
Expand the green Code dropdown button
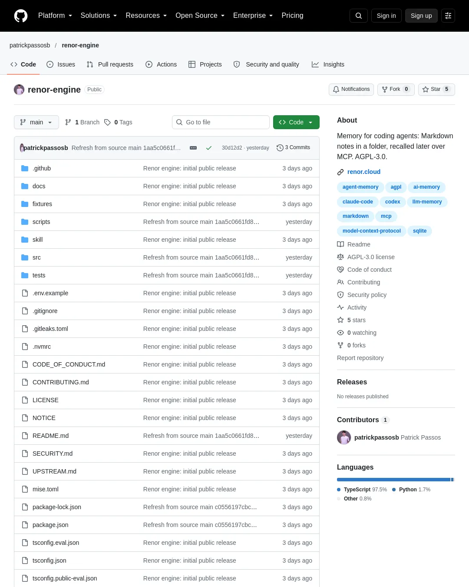(x=296, y=122)
